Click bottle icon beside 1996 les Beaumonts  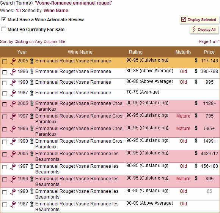[x=32, y=178]
